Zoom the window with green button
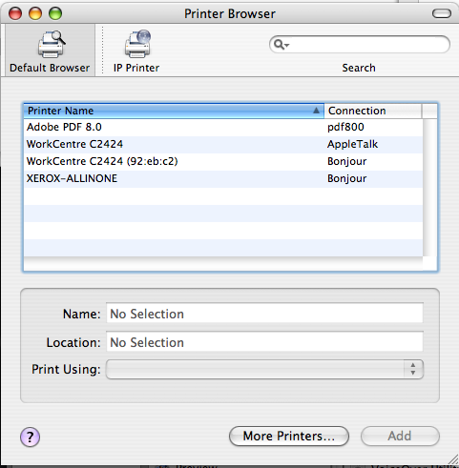Image resolution: width=459 pixels, height=468 pixels. [x=55, y=13]
